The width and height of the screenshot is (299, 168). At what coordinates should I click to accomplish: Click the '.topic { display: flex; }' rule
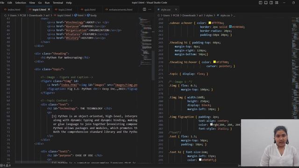click(188, 74)
